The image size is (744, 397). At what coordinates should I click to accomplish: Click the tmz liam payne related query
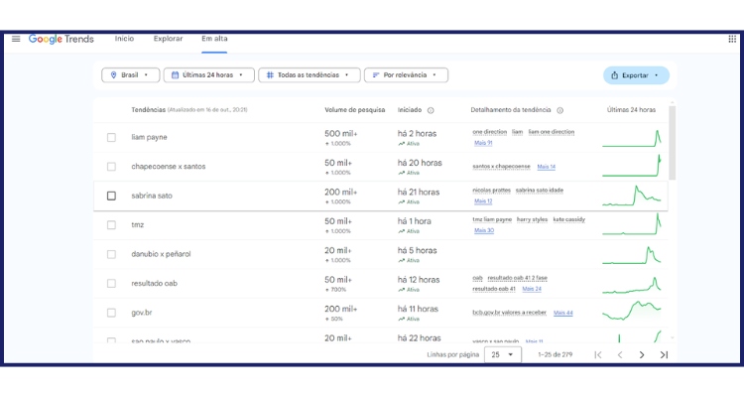[492, 220]
